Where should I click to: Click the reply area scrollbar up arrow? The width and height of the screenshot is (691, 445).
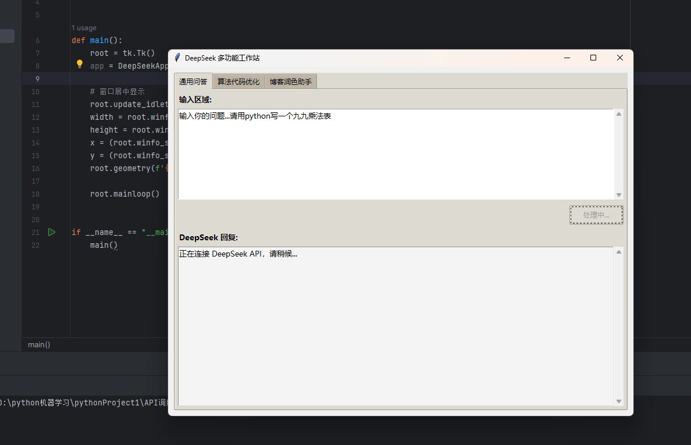pos(619,252)
